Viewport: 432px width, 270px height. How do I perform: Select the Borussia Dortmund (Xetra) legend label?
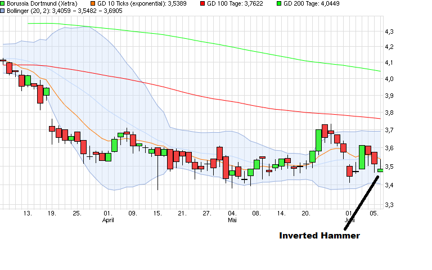point(42,3)
